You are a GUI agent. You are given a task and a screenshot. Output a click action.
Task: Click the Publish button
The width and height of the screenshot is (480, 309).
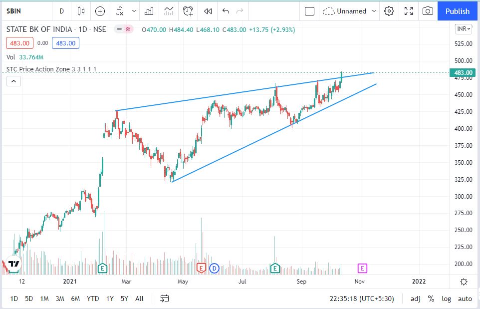tap(458, 11)
